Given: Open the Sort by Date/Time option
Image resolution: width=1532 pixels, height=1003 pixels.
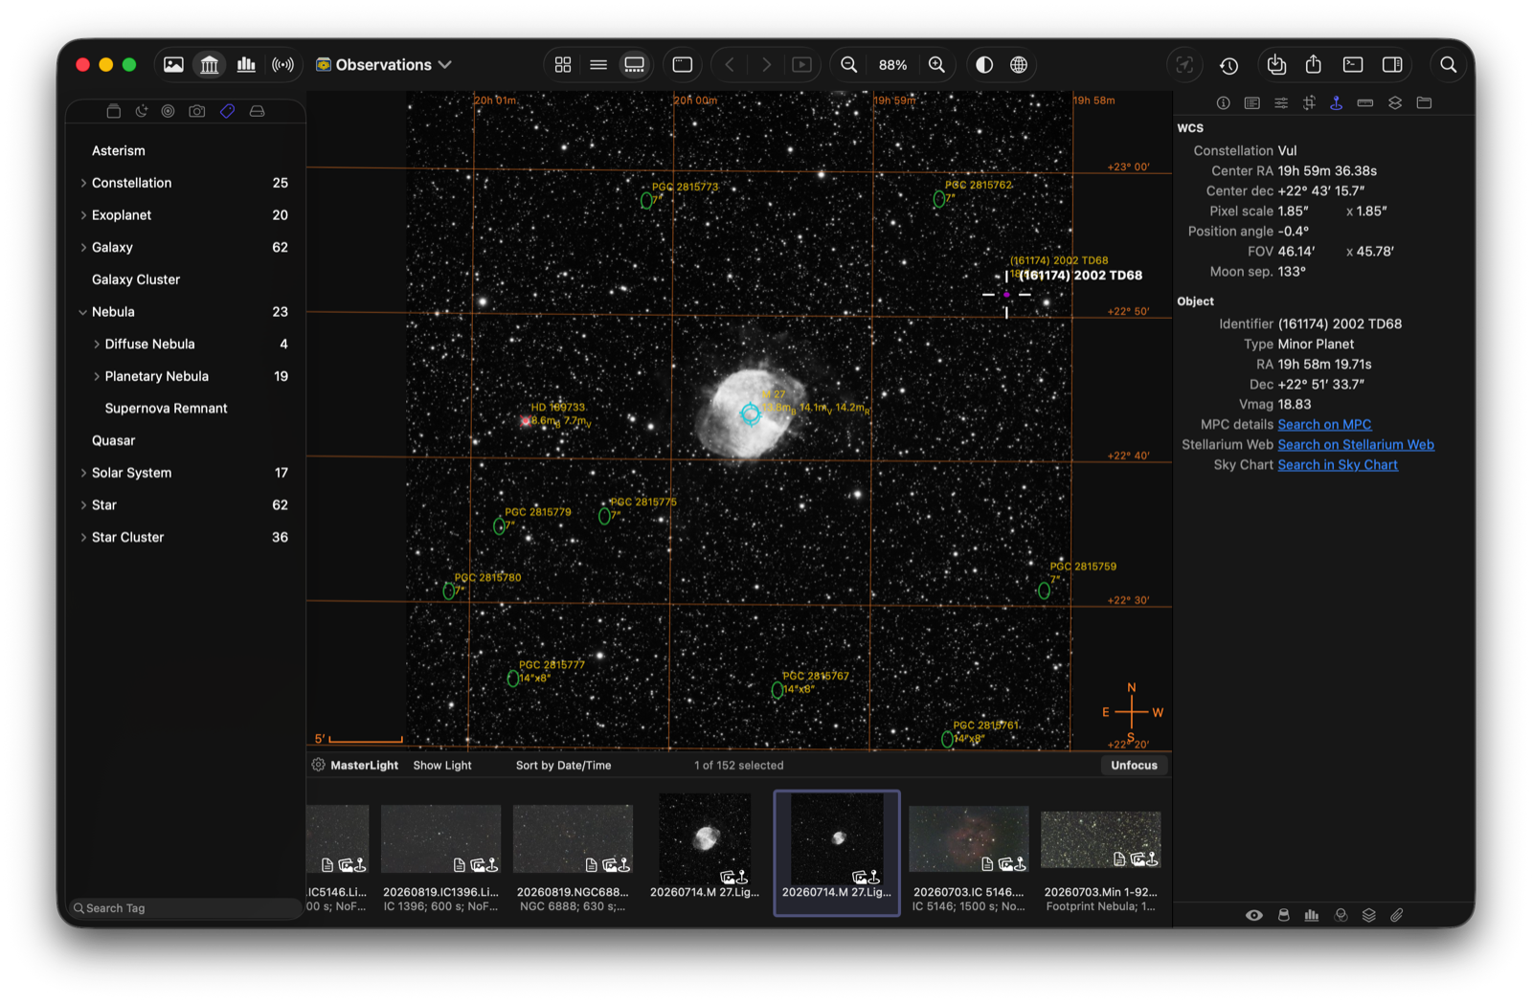Looking at the screenshot, I should 563,766.
